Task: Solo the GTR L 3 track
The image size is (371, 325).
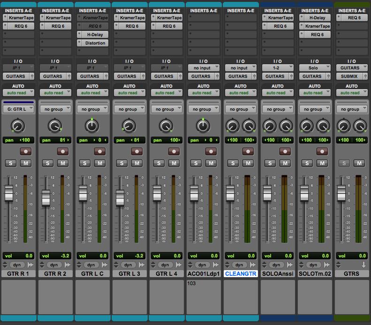Action: coord(121,163)
